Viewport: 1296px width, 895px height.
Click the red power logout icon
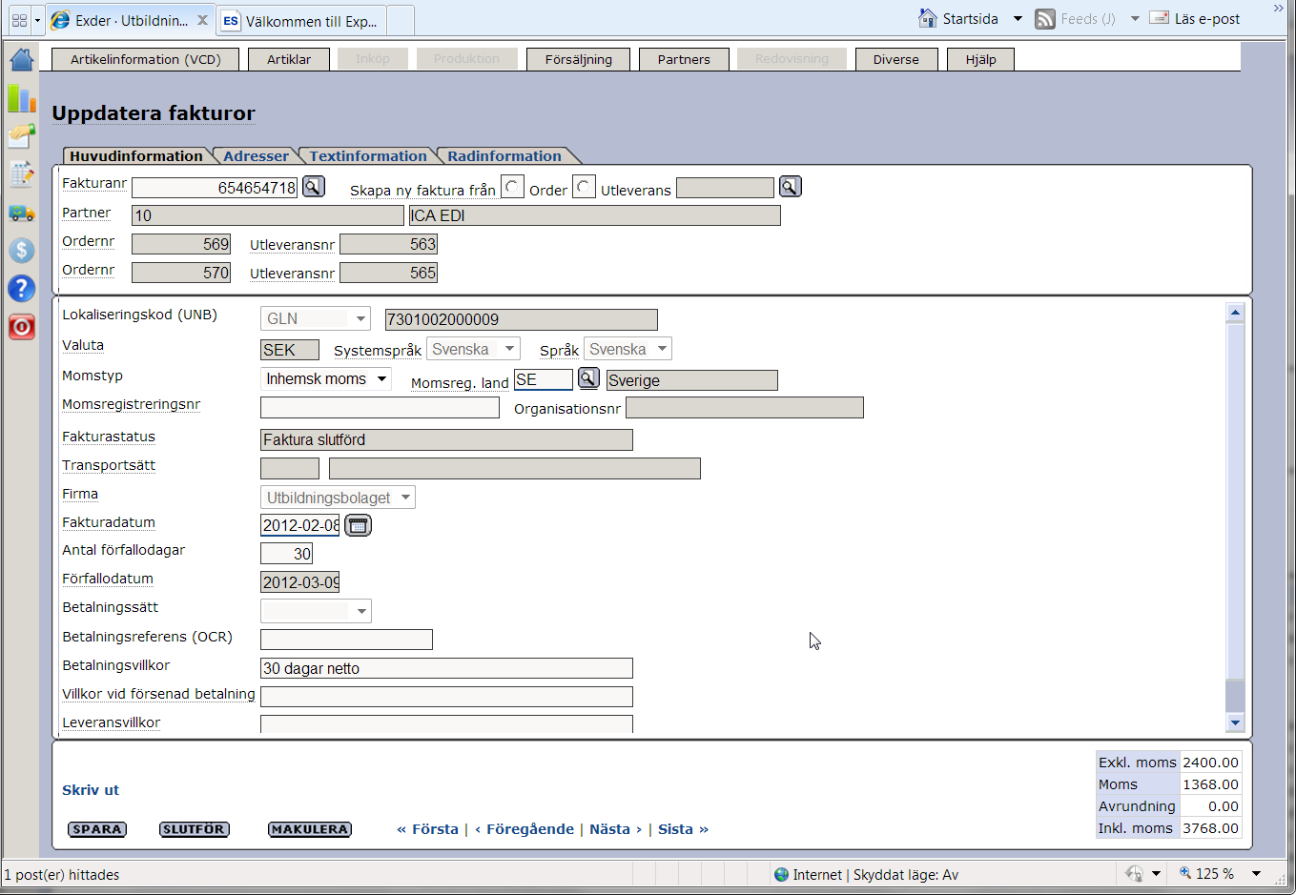click(x=22, y=327)
